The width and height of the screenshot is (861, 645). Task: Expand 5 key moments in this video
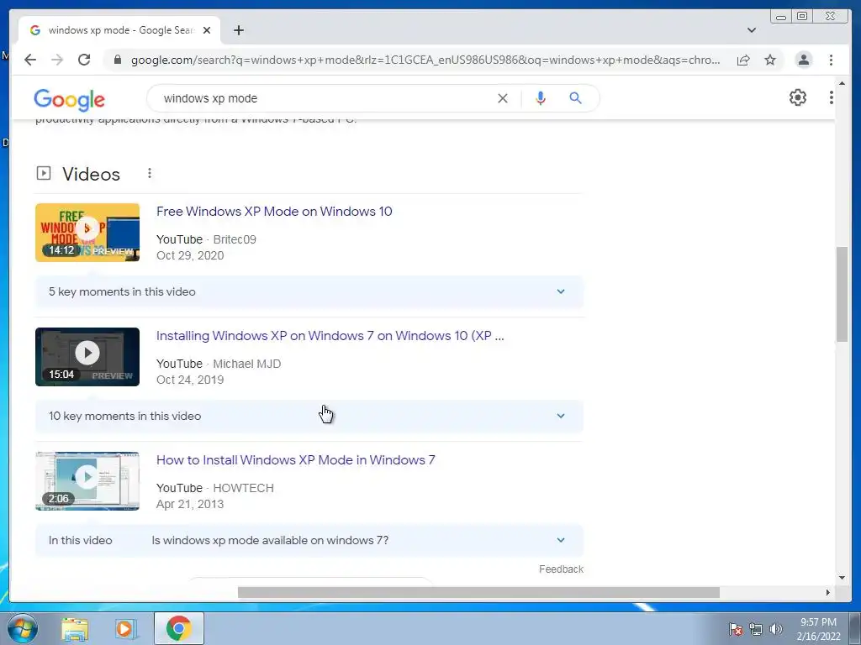(x=309, y=291)
